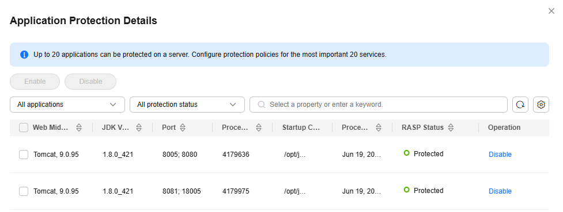
Task: Sort by JDK Version column icon
Action: tap(139, 128)
